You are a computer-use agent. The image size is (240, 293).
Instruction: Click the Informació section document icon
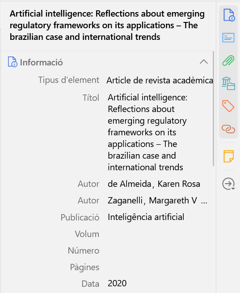point(13,62)
